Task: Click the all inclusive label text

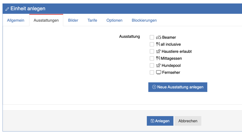Action: click(171, 44)
